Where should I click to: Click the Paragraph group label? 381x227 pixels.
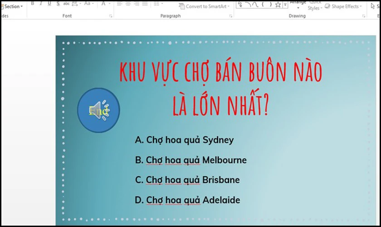[171, 16]
